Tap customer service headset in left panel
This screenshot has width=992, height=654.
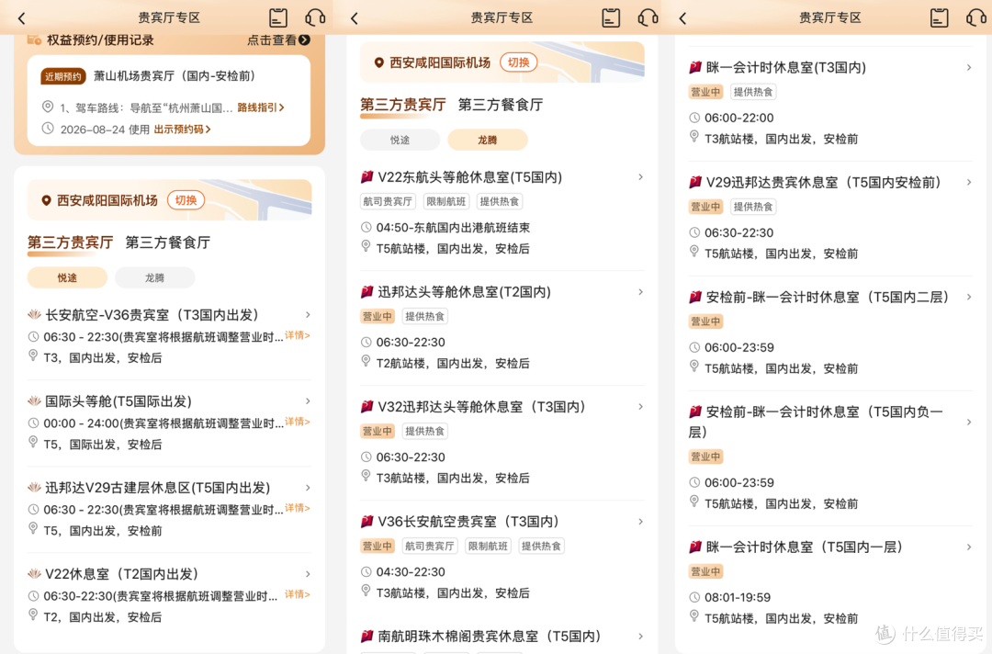pos(314,17)
